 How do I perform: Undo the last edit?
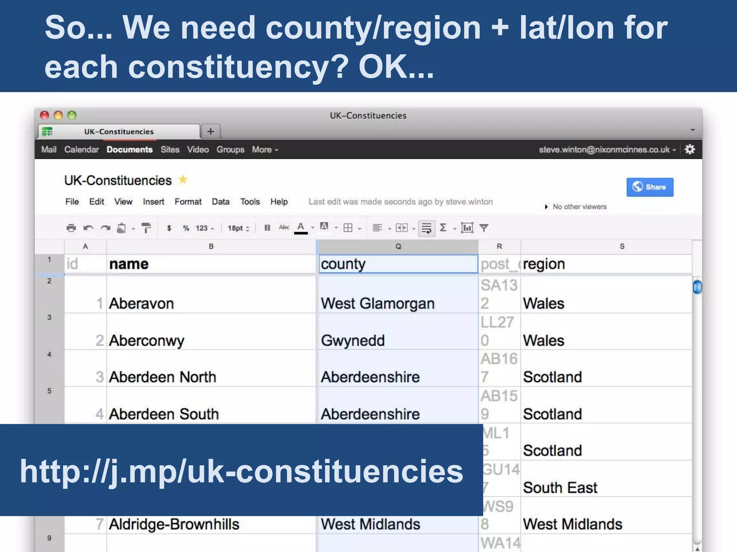click(x=89, y=228)
